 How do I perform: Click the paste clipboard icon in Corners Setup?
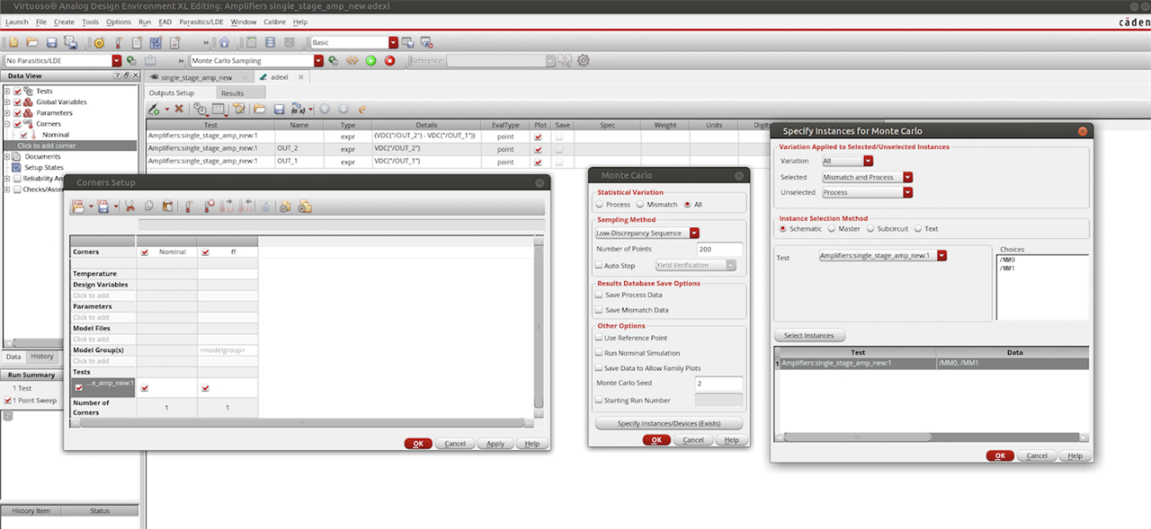point(167,207)
